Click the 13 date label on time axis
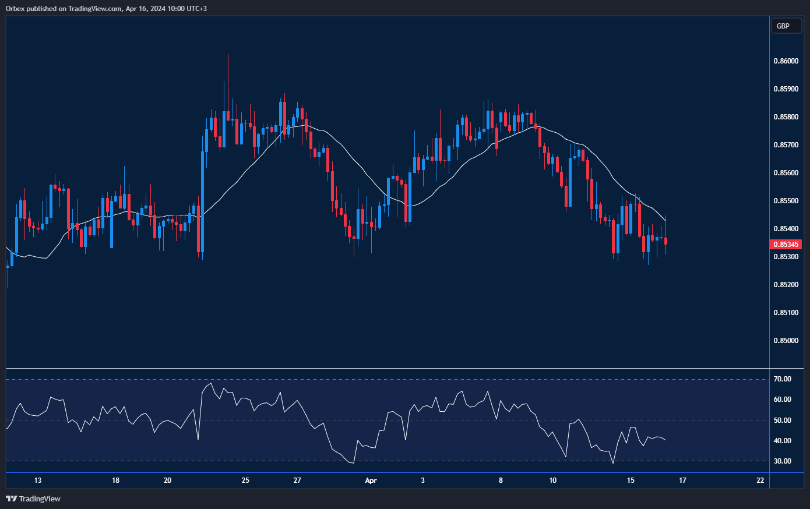Image resolution: width=810 pixels, height=509 pixels. tap(38, 480)
